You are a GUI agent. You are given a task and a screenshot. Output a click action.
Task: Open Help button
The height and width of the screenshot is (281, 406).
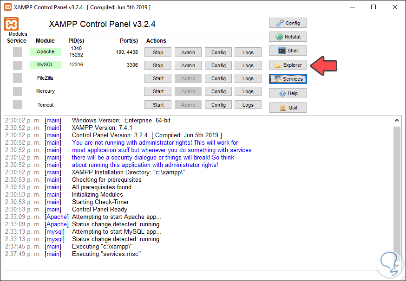pyautogui.click(x=288, y=93)
